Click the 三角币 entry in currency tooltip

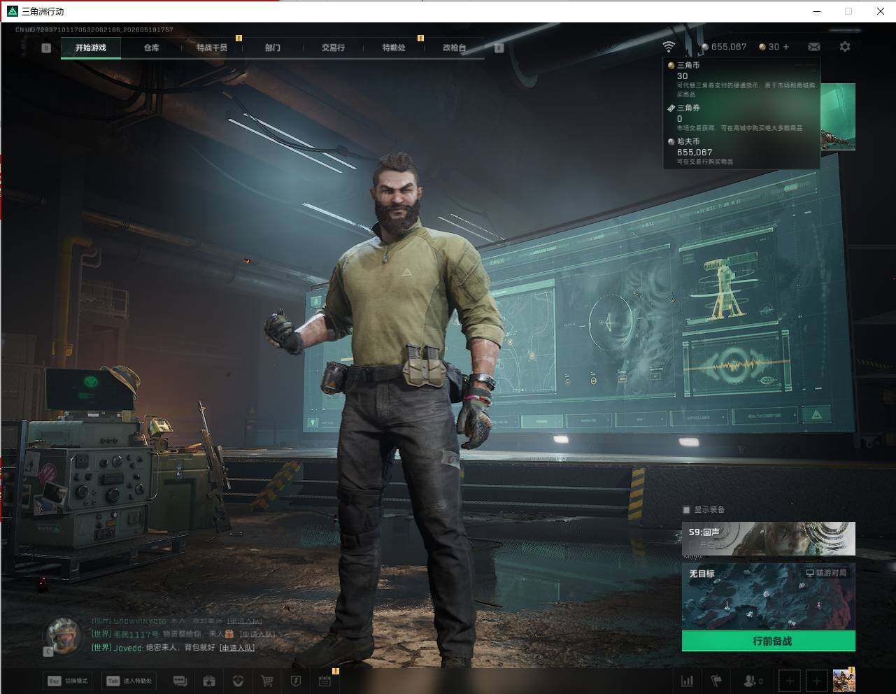point(741,80)
